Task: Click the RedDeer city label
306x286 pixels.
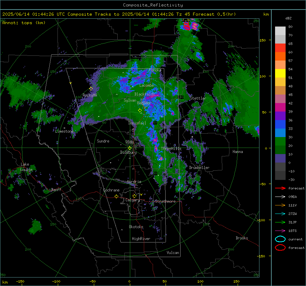Action: coord(144,103)
